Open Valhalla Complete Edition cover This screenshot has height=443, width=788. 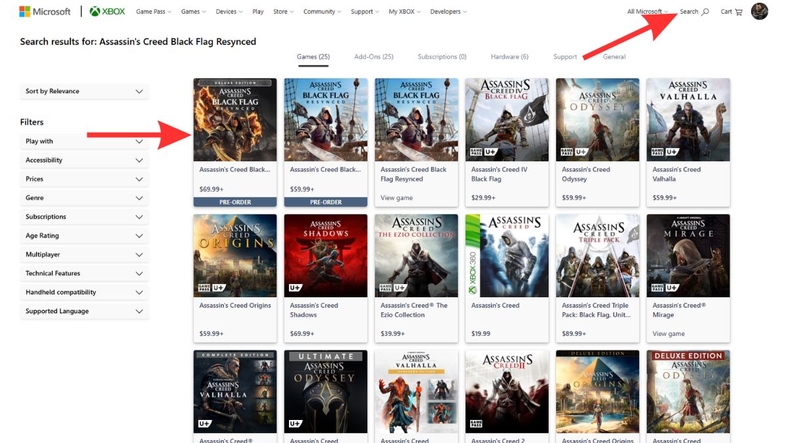click(x=235, y=392)
